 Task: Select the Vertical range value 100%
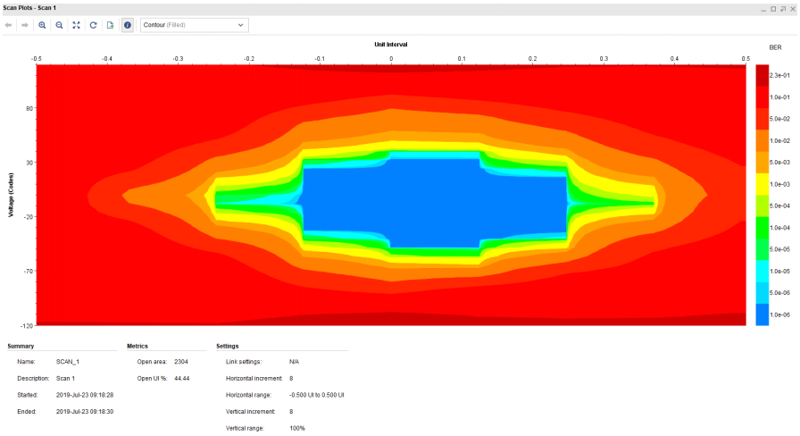click(x=297, y=428)
